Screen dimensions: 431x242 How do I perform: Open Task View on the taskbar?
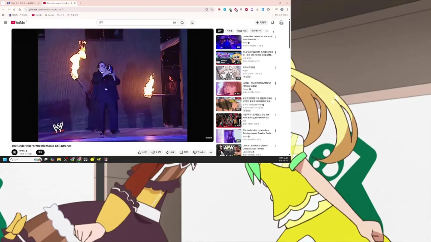(x=46, y=159)
